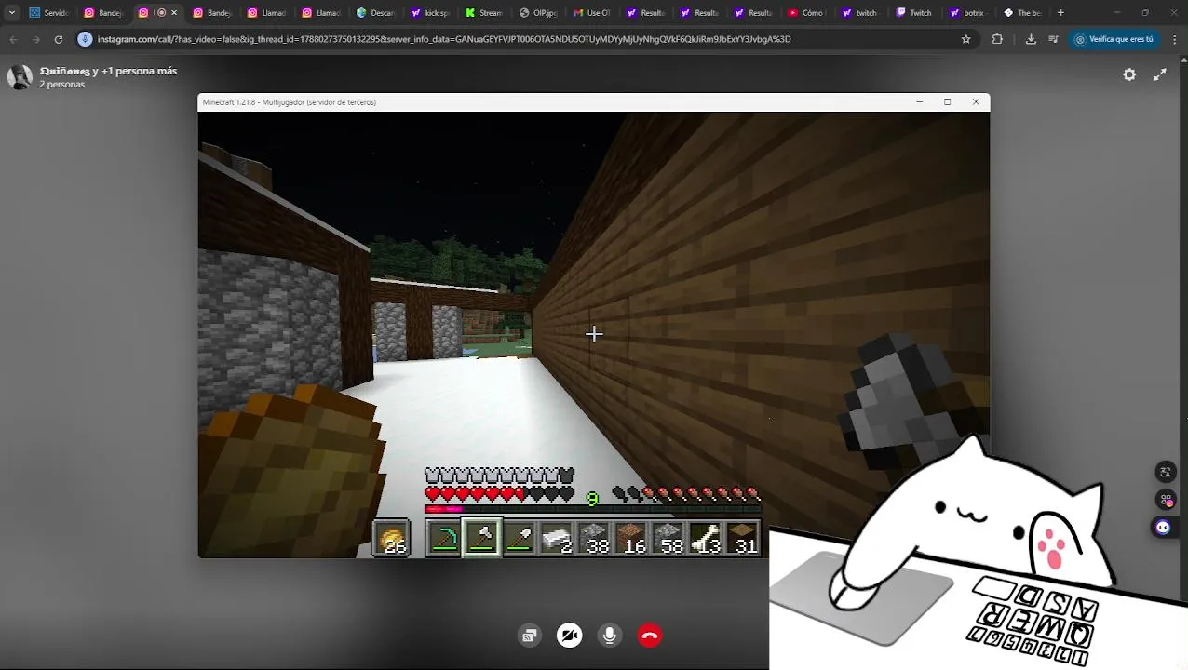Switch to the OIP.jpg tab
This screenshot has height=670, width=1188.
(x=538, y=13)
